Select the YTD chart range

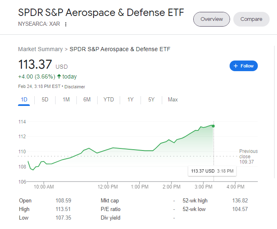(x=109, y=99)
